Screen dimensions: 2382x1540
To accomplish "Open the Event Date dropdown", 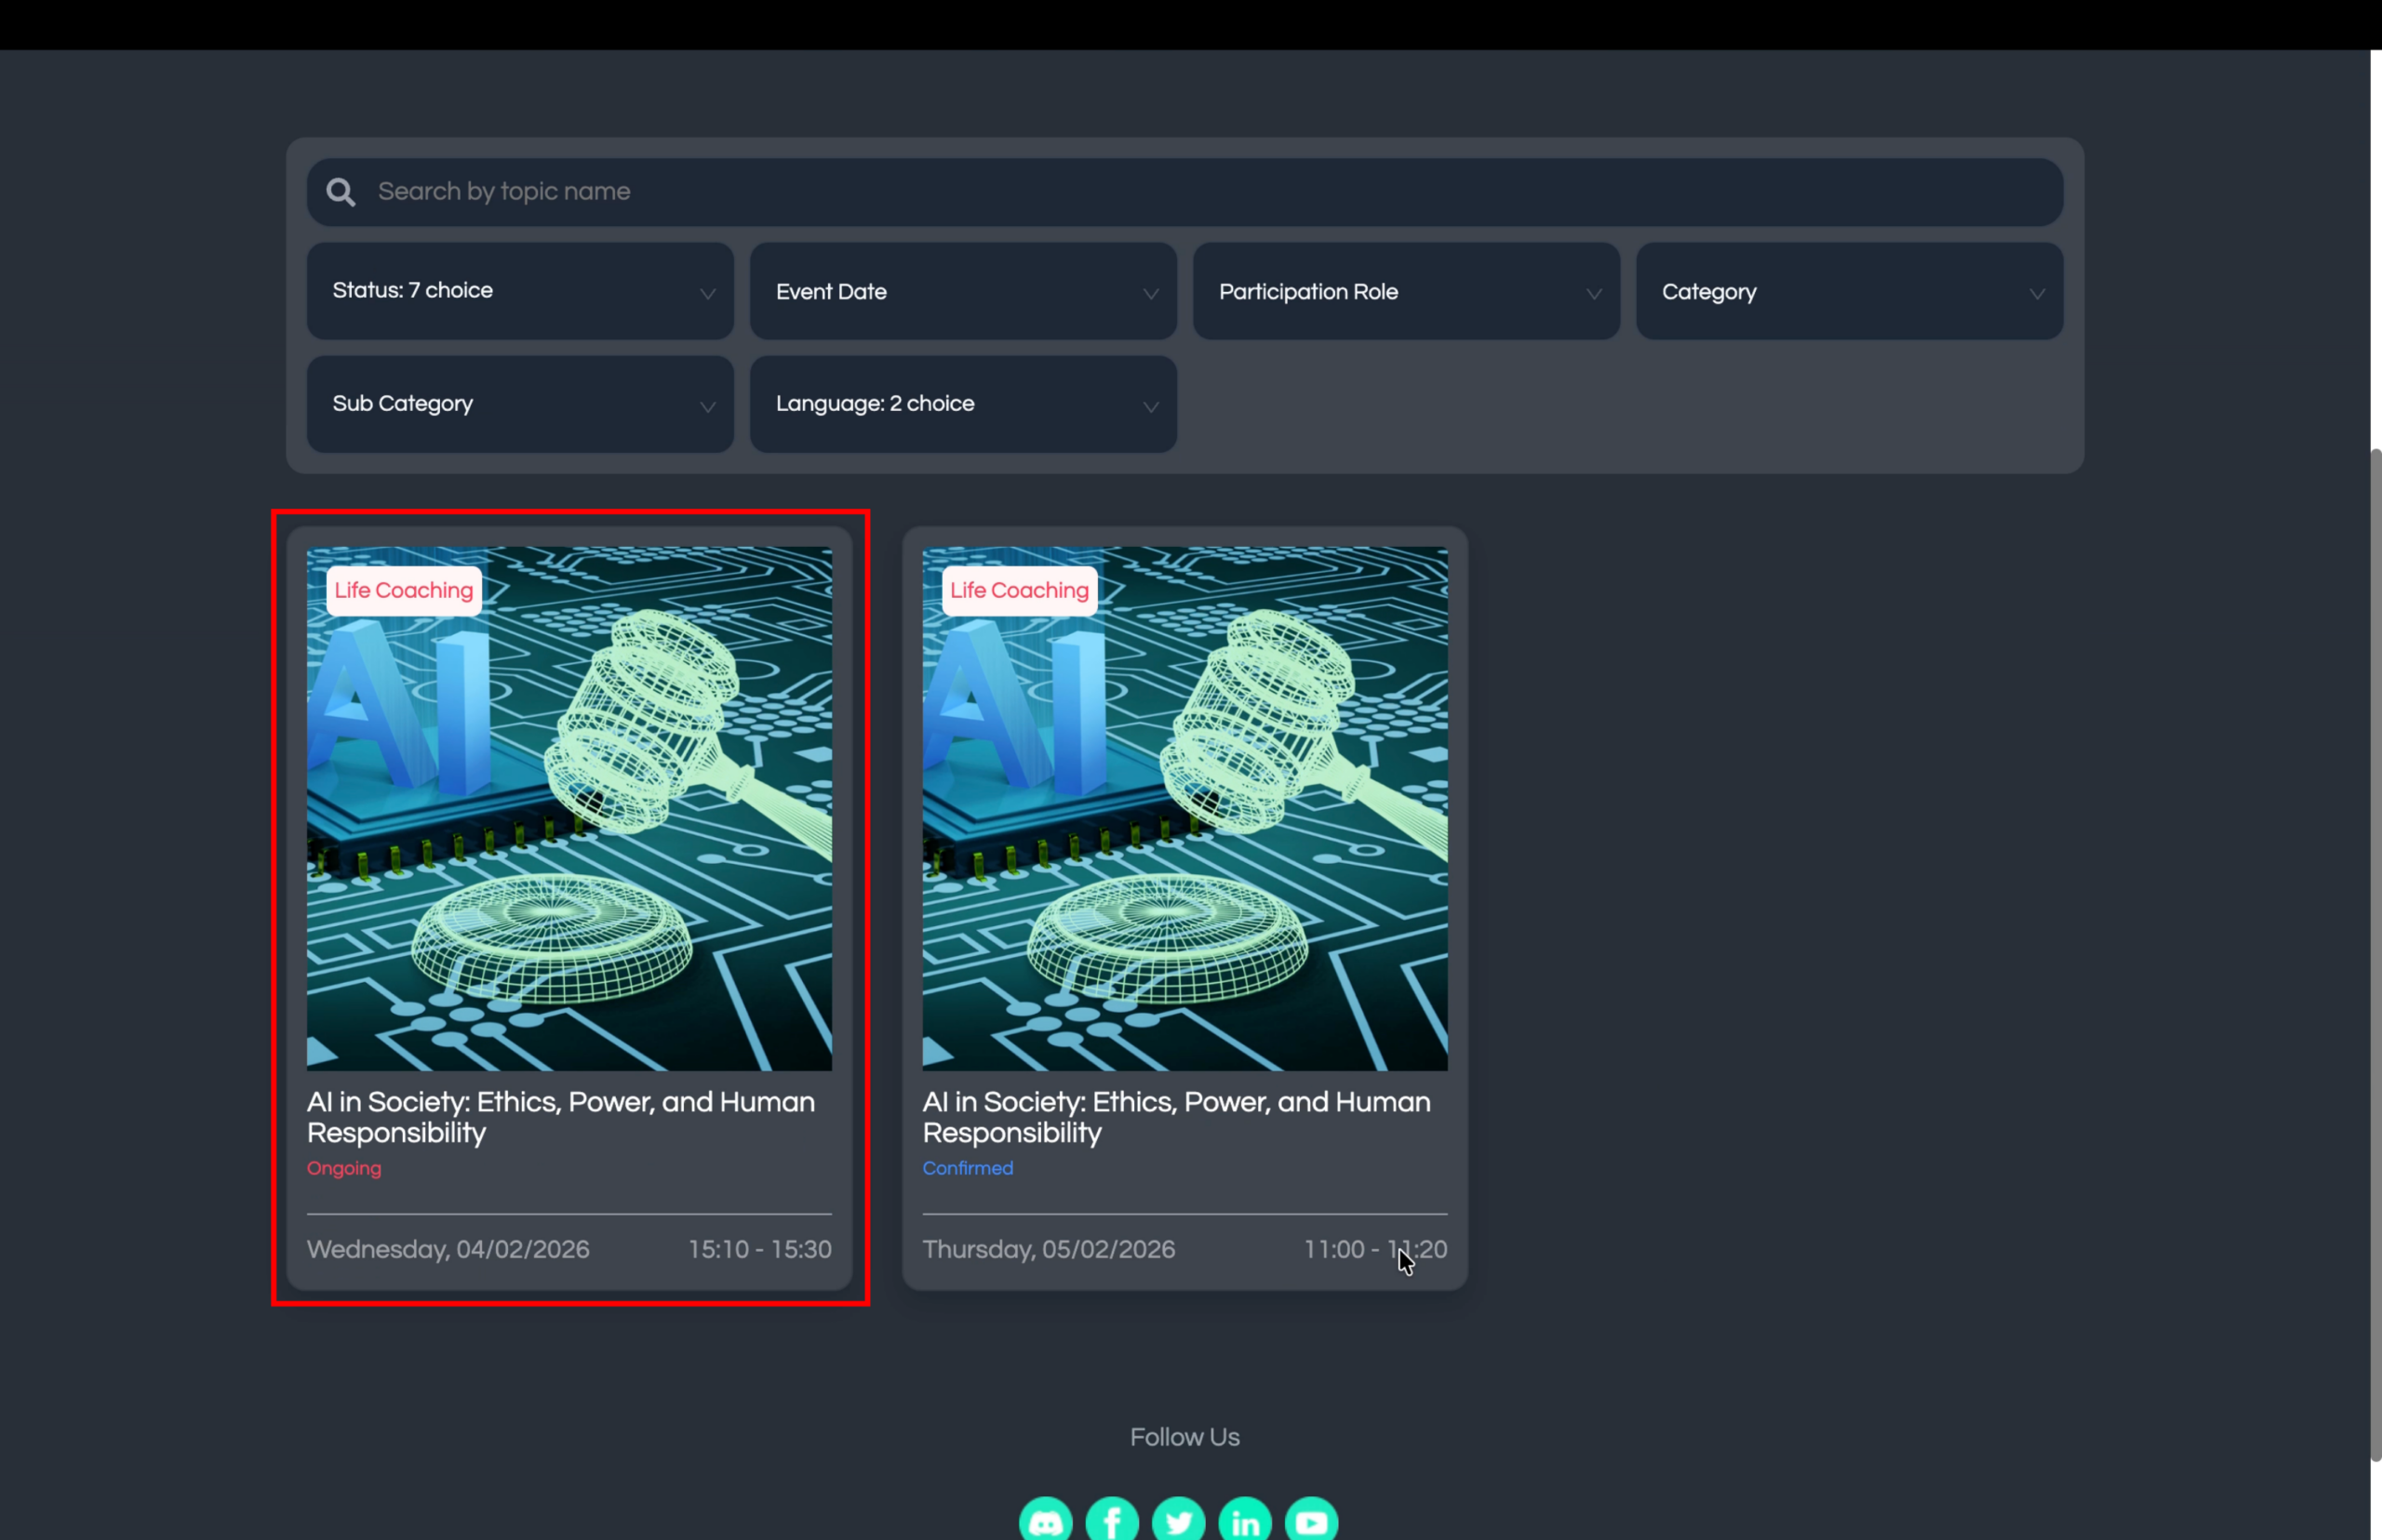I will (x=962, y=291).
